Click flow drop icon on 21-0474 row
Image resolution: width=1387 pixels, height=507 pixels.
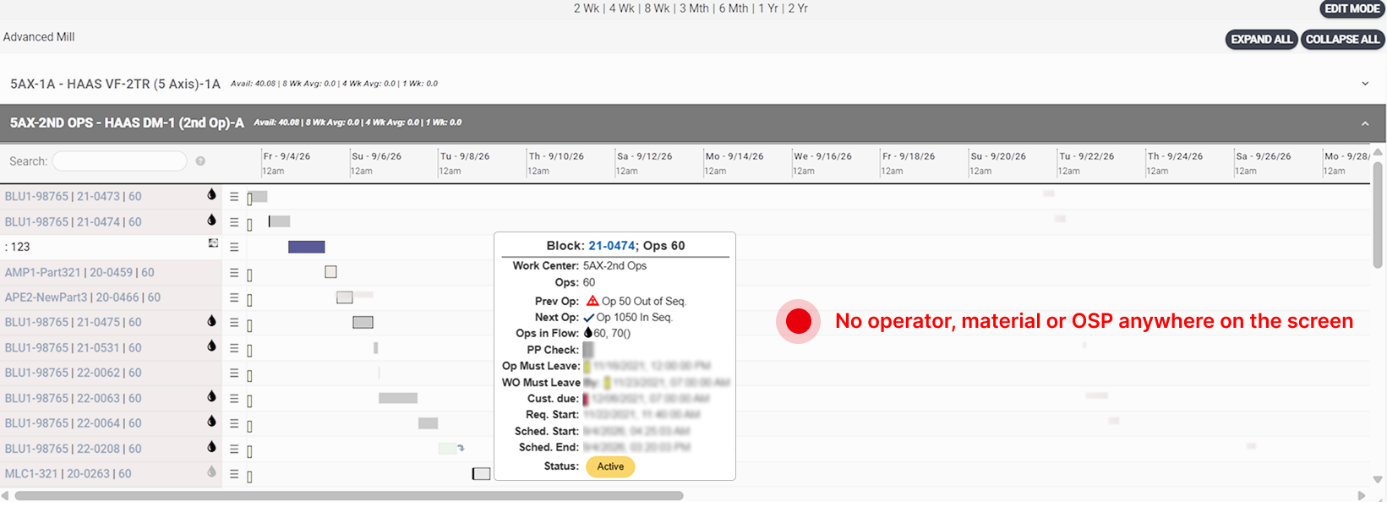pyautogui.click(x=211, y=220)
